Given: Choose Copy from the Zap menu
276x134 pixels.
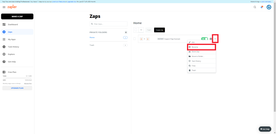Looking at the screenshot, I should tap(202, 66).
